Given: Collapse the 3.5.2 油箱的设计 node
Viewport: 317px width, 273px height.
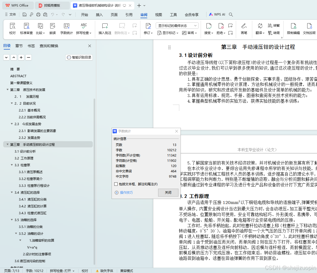Looking at the screenshot, I should (x=16, y=233).
